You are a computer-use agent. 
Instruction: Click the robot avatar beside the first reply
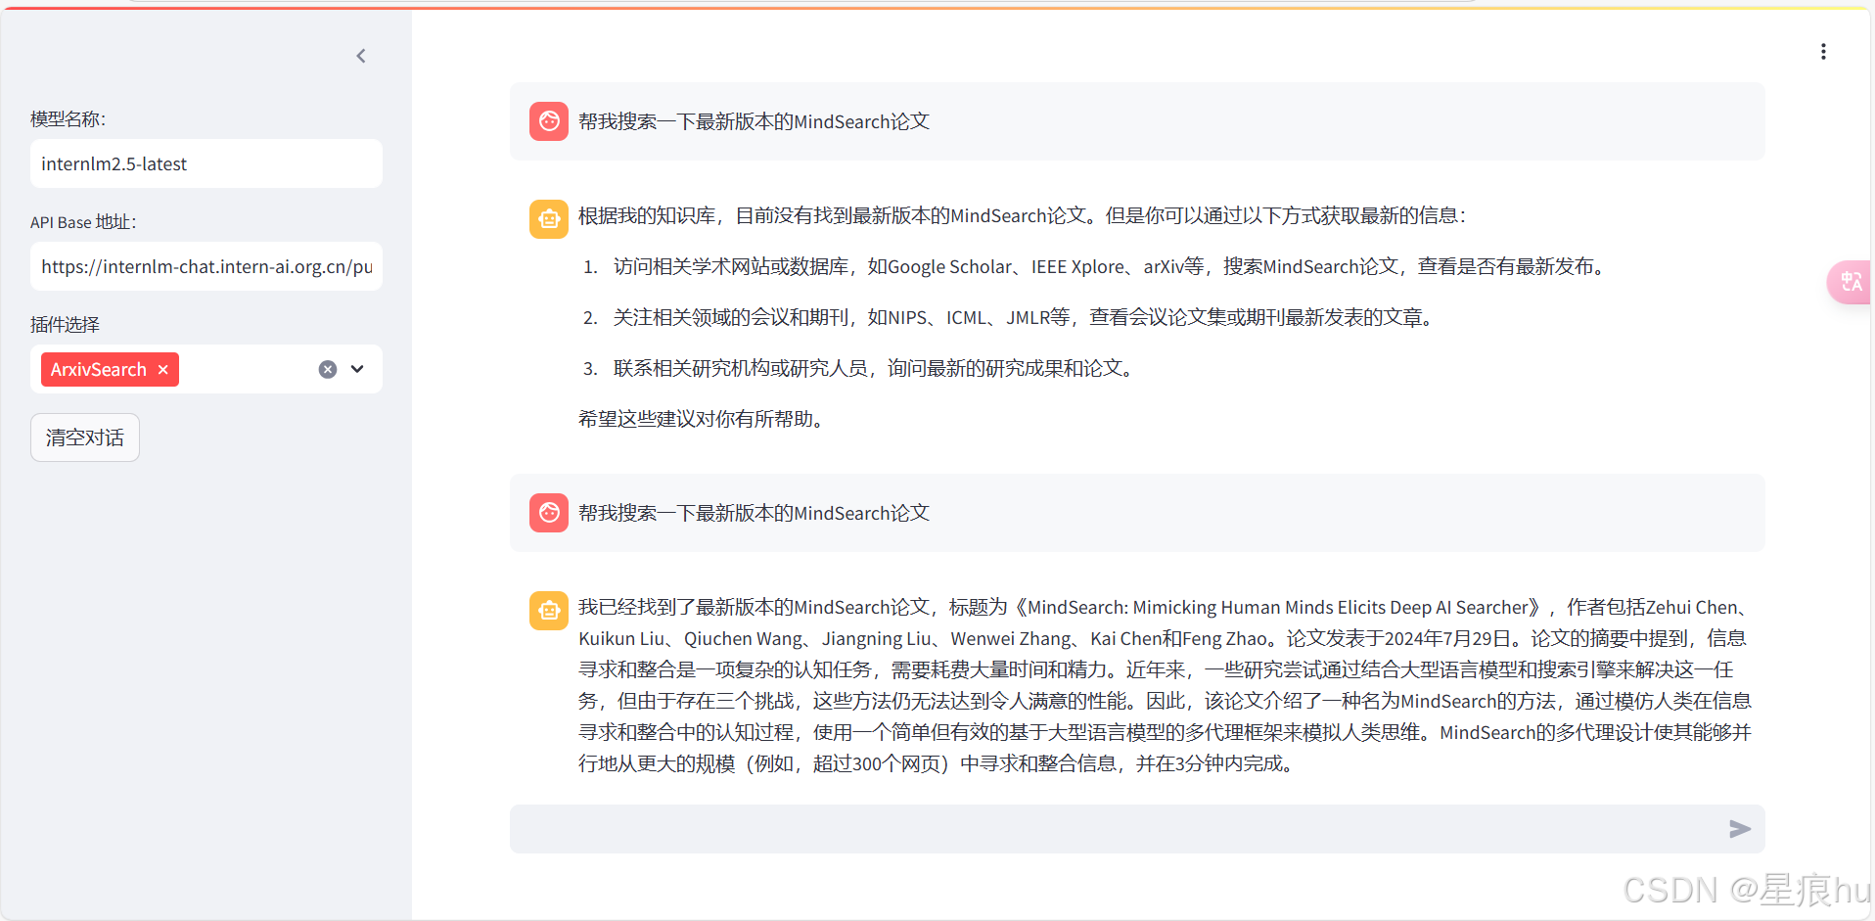[x=548, y=218]
